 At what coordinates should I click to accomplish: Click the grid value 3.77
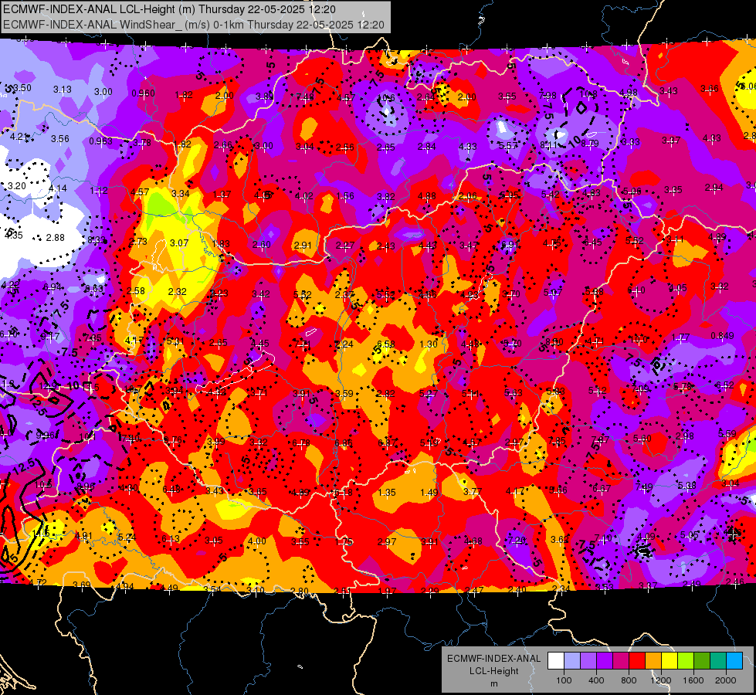coord(473,491)
